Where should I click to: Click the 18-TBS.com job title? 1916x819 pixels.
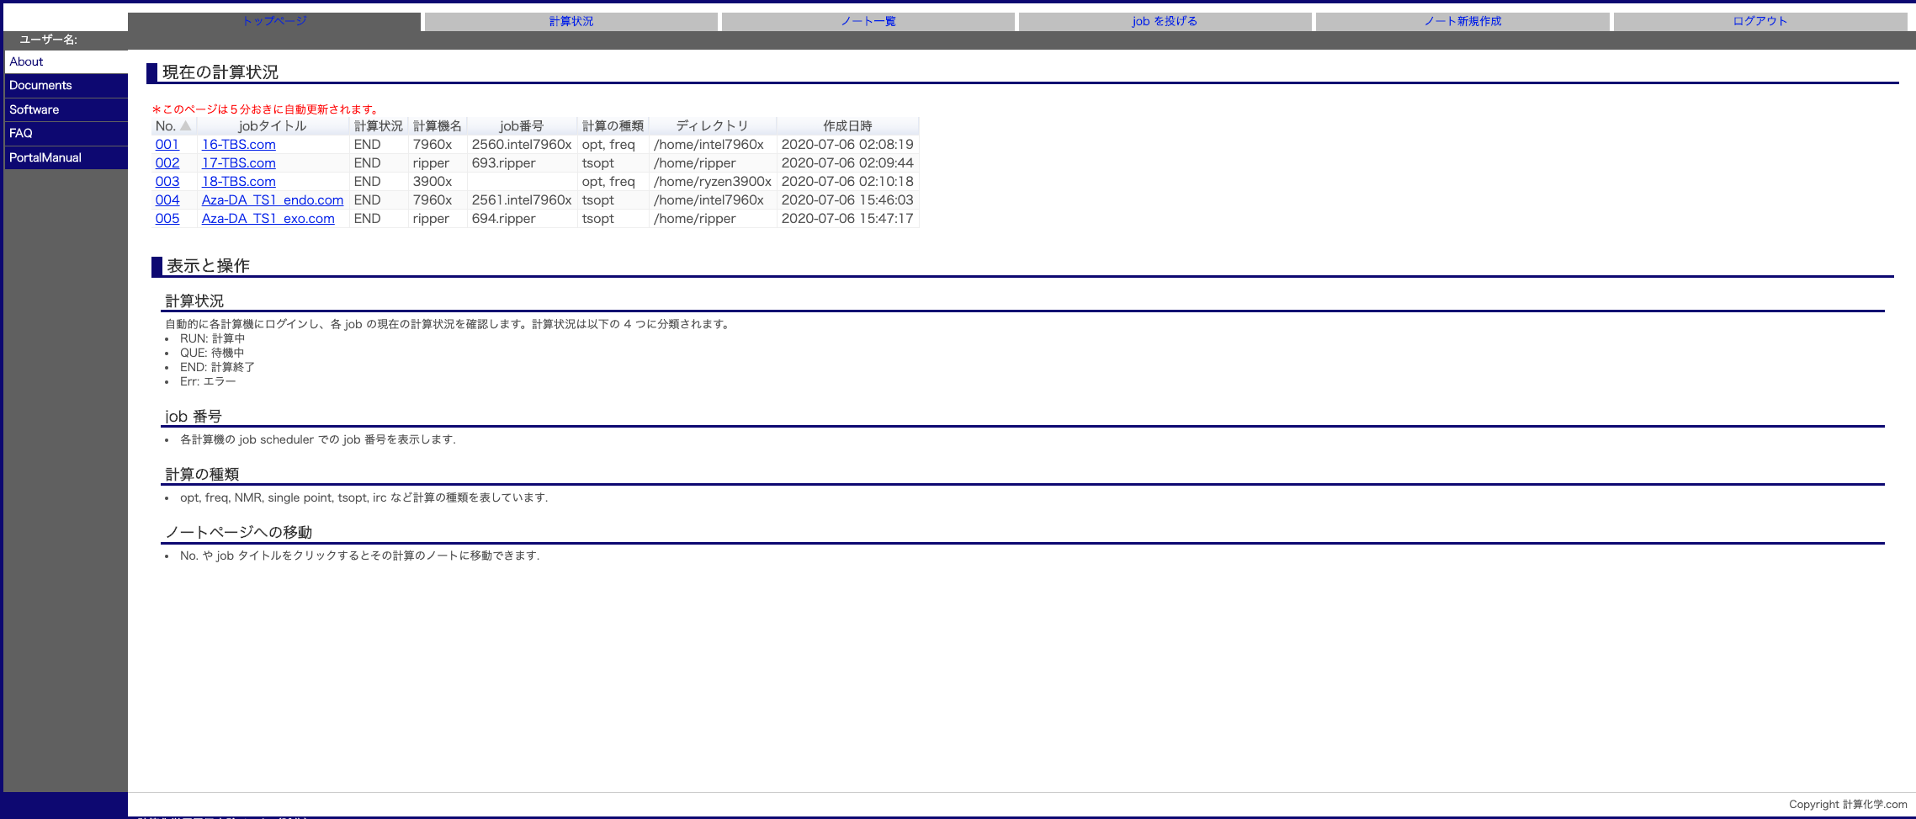[x=239, y=182]
